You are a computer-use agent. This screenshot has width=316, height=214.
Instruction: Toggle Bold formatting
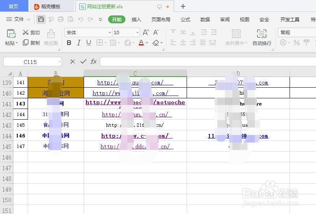click(69, 43)
